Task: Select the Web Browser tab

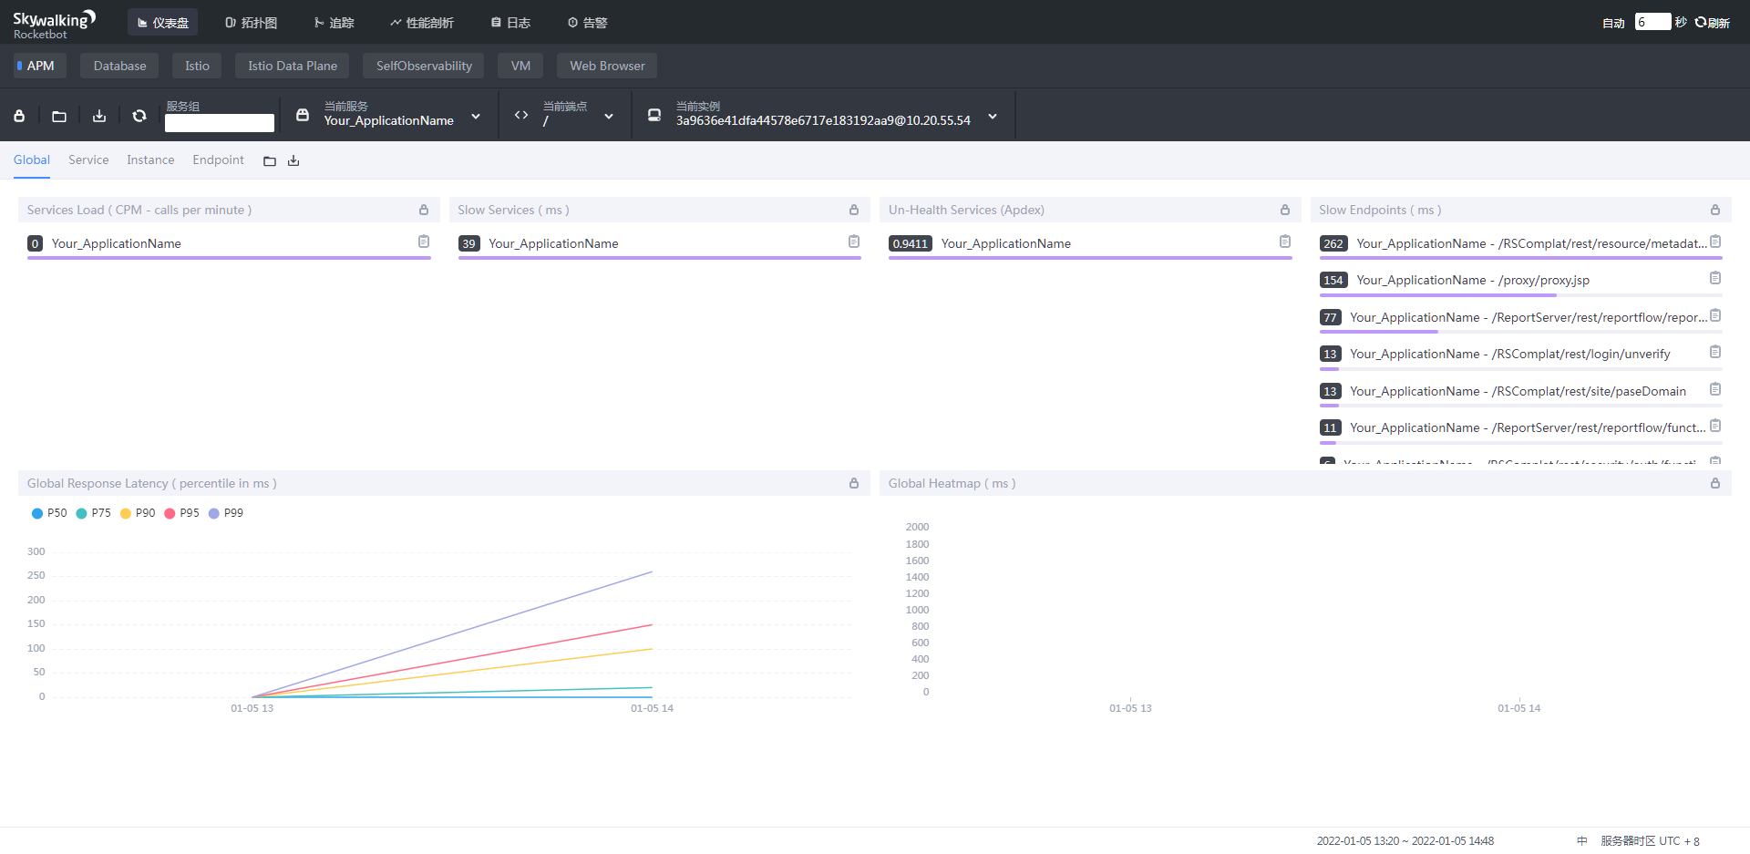Action: coord(607,66)
